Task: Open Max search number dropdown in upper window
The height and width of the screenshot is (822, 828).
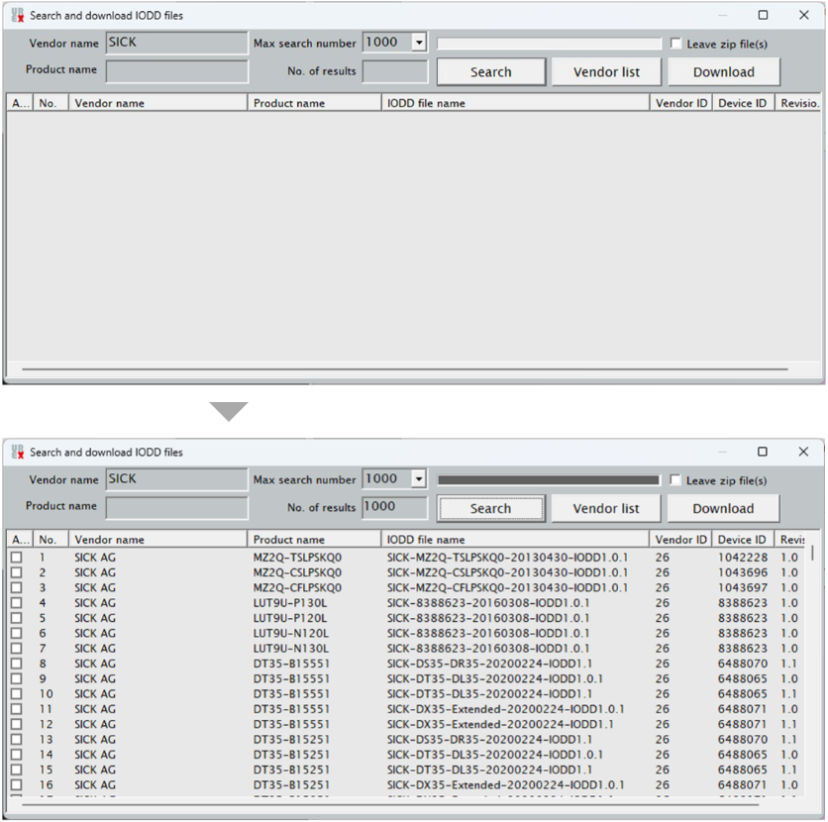Action: 419,43
